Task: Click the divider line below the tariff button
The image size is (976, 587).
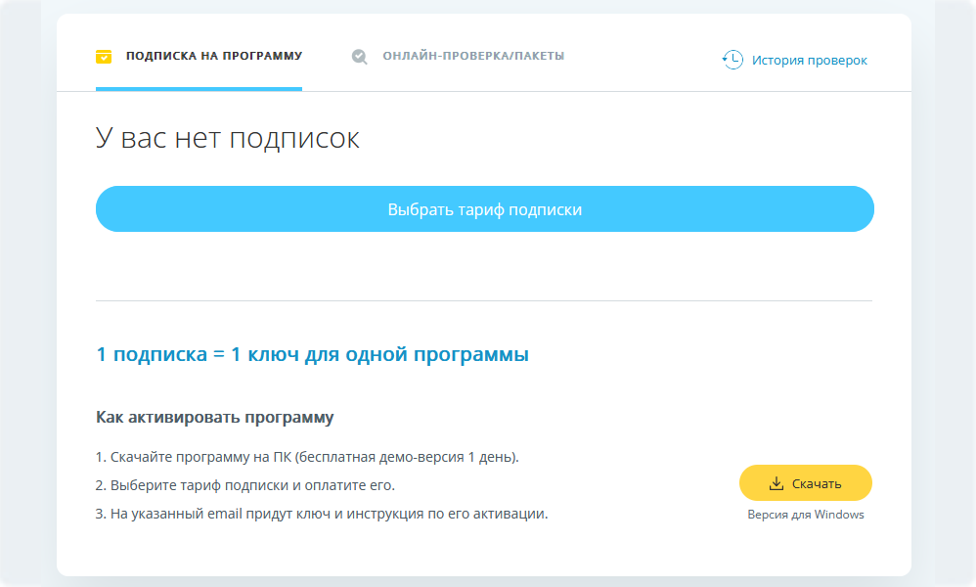Action: click(483, 300)
